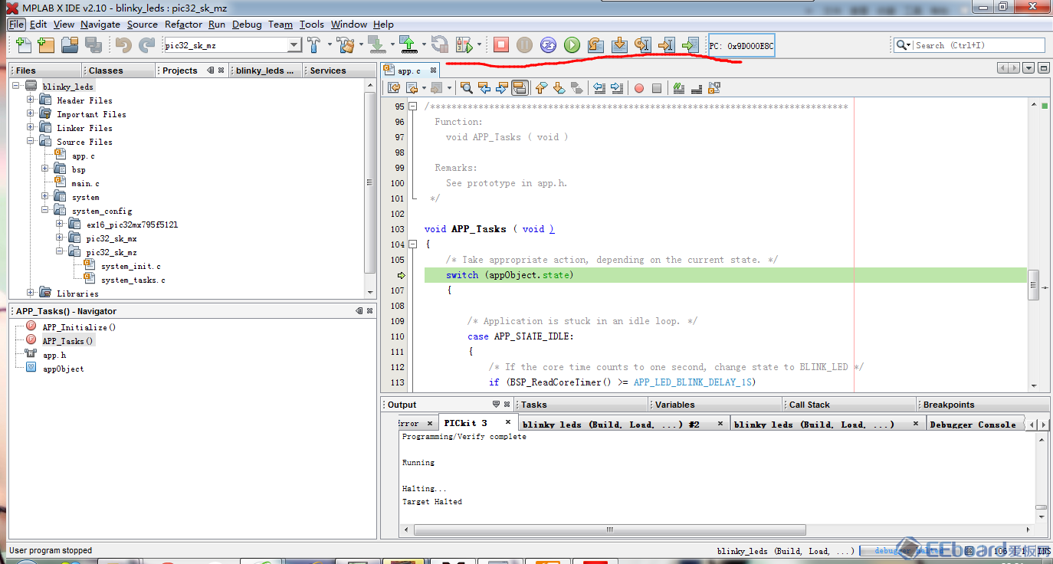
Task: Start macro recording with the red circle
Action: point(639,88)
